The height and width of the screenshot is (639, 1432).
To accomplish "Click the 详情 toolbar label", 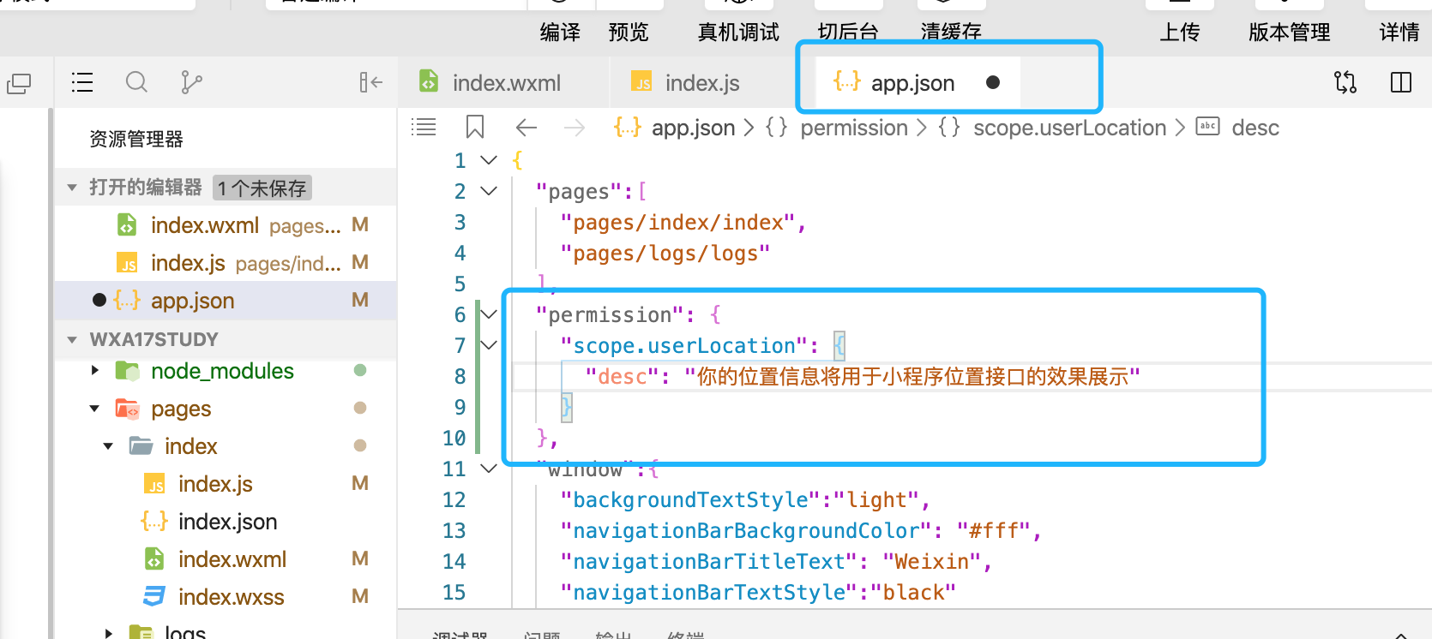I will point(1399,33).
